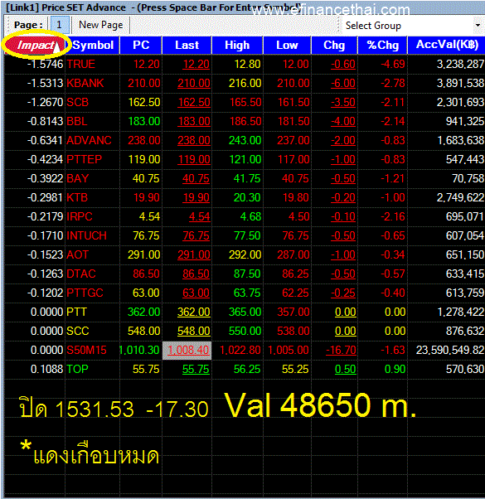Click KBANK change value -6.00

point(343,84)
